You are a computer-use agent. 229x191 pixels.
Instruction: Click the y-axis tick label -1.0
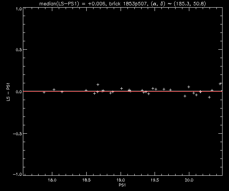[x=17, y=174]
